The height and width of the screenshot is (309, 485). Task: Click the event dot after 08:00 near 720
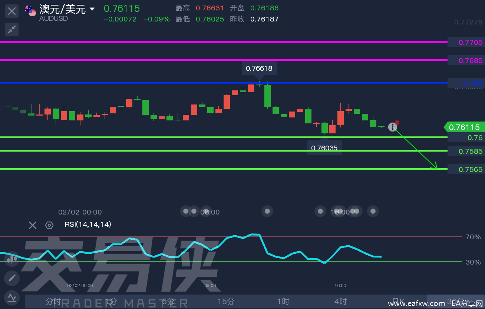click(267, 211)
